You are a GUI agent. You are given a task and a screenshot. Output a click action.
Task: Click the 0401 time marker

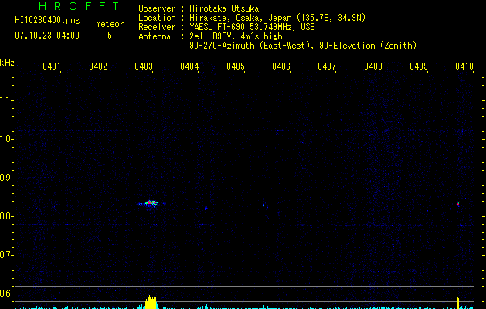point(52,66)
